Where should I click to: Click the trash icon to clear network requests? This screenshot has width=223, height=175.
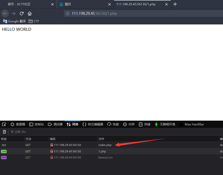[x=4, y=132]
